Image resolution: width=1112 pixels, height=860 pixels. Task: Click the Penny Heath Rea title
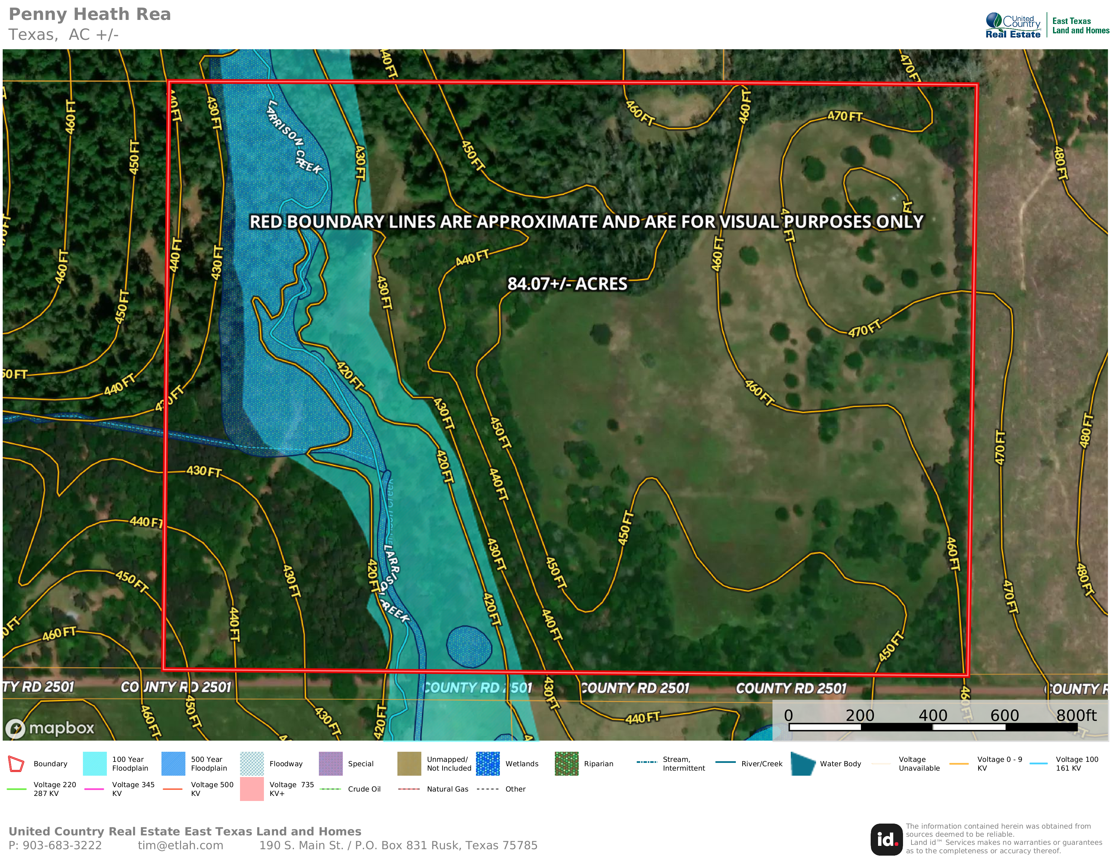coord(90,14)
